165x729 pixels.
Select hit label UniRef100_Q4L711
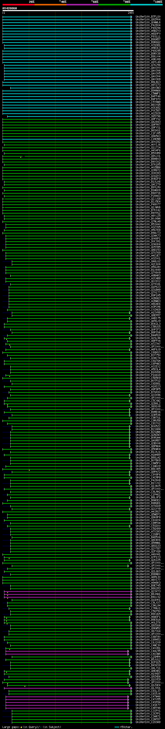coord(148,668)
